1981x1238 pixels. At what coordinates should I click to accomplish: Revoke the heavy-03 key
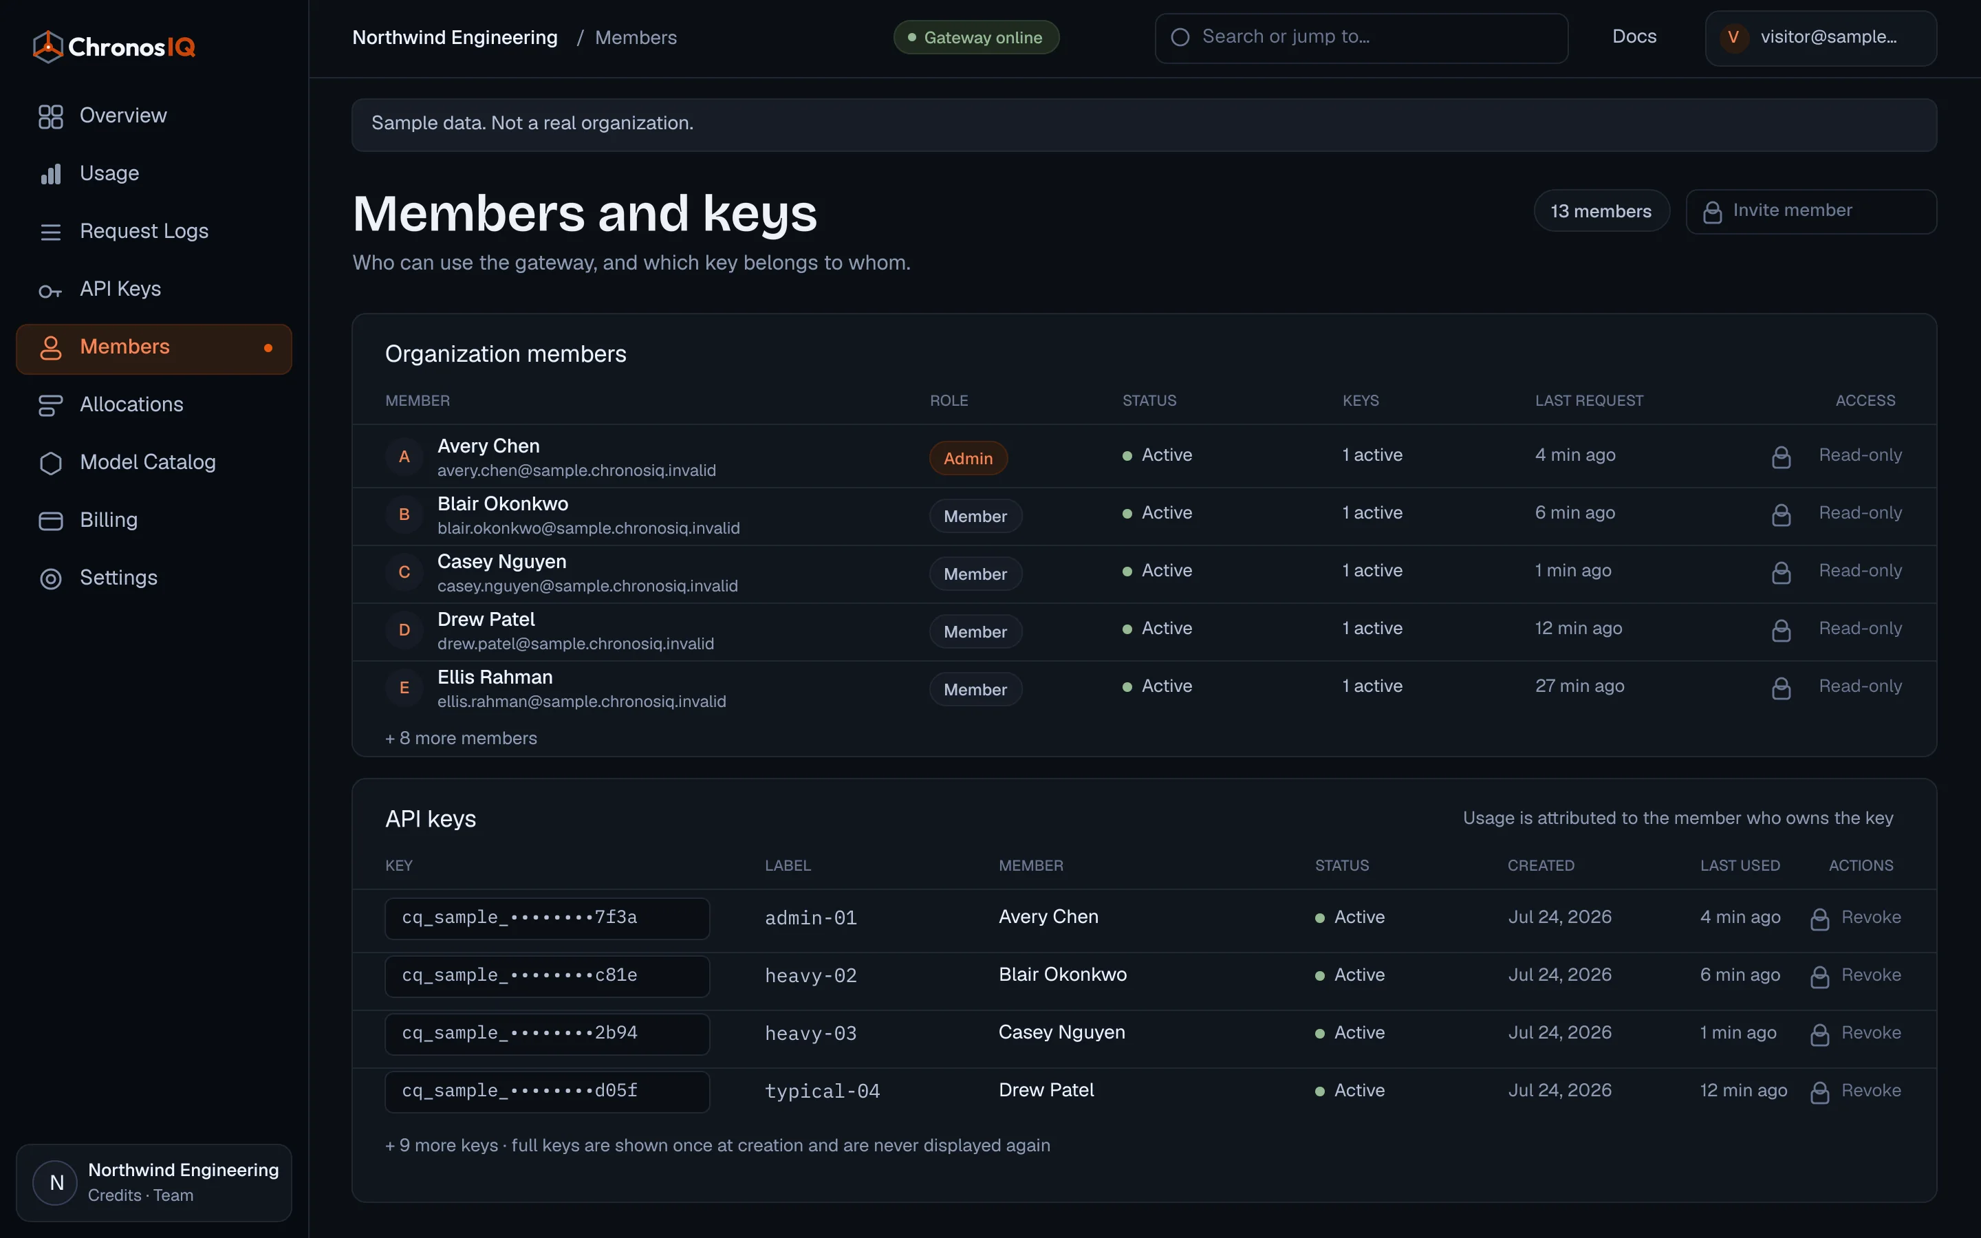tap(1870, 1032)
